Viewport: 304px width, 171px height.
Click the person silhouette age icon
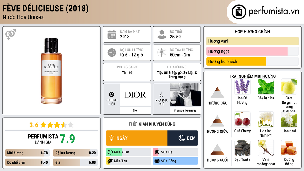pos(162,34)
